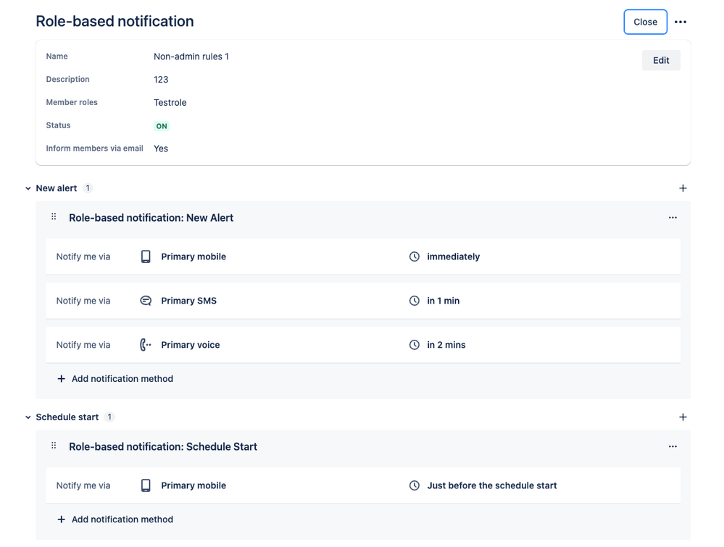
Task: Click the clock icon beside in 2 mins
Action: 415,345
